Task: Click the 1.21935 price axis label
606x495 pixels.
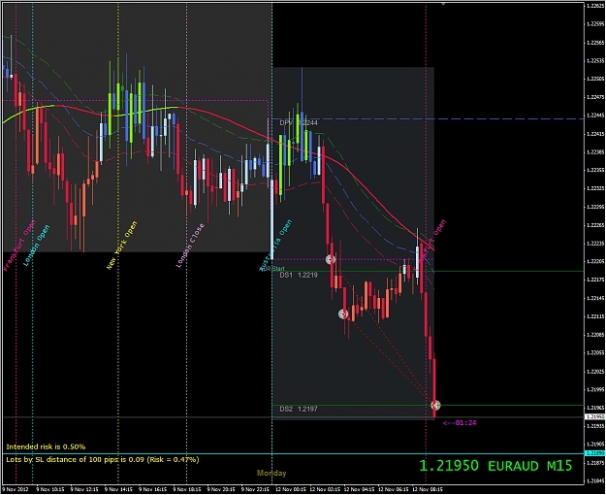Action: (595, 426)
